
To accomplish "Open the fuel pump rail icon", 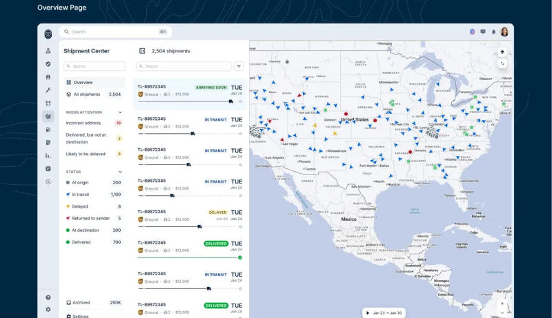I will 48,130.
